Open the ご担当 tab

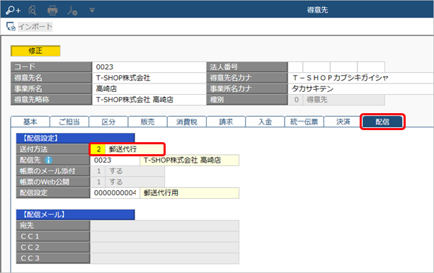69,122
